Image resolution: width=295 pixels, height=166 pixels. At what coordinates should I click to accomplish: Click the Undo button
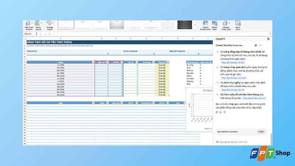point(261,132)
